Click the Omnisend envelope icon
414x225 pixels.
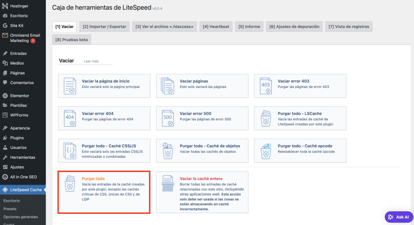[x=5, y=35]
